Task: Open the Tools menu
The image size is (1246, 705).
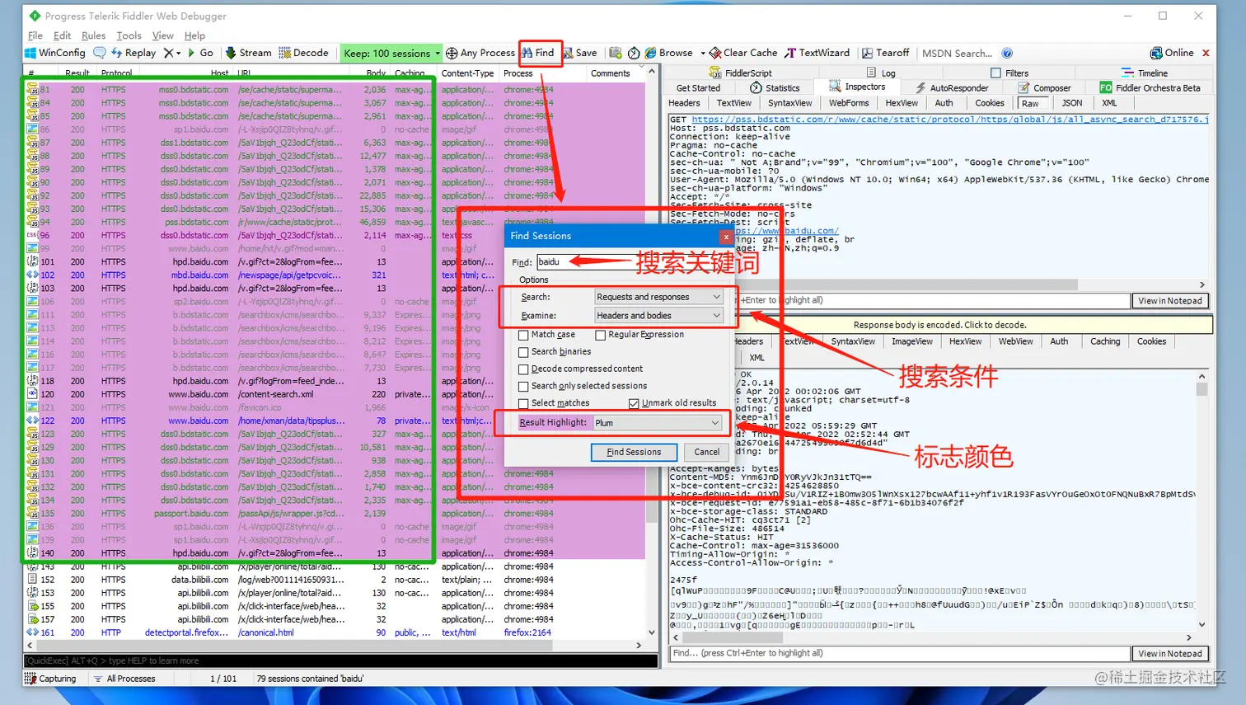Action: click(129, 35)
